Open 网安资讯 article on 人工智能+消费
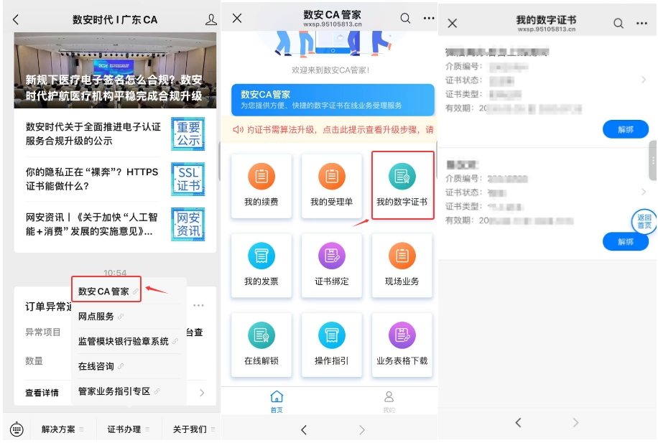658x443 pixels. click(x=91, y=224)
